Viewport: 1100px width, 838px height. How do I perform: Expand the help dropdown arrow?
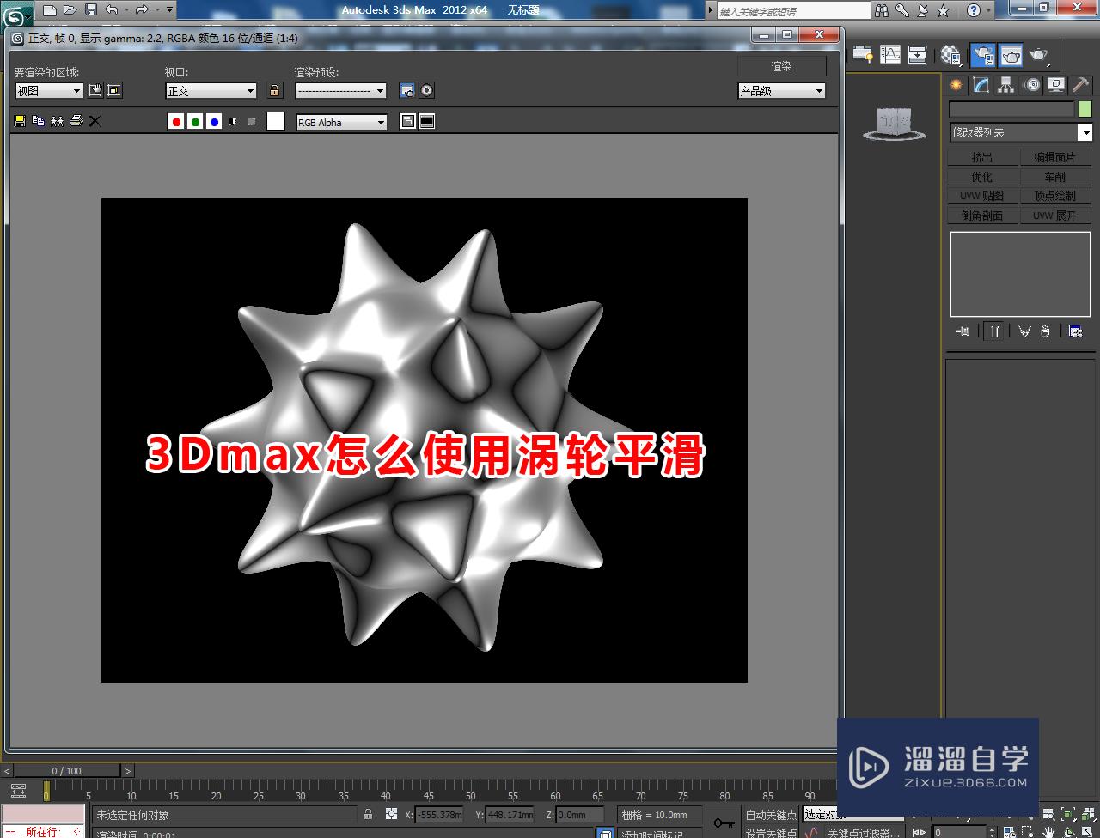[x=988, y=10]
